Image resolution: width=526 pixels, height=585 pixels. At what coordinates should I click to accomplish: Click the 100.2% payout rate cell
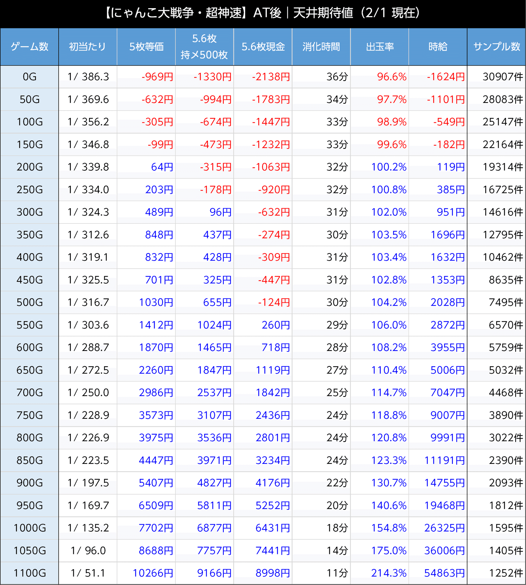point(389,167)
